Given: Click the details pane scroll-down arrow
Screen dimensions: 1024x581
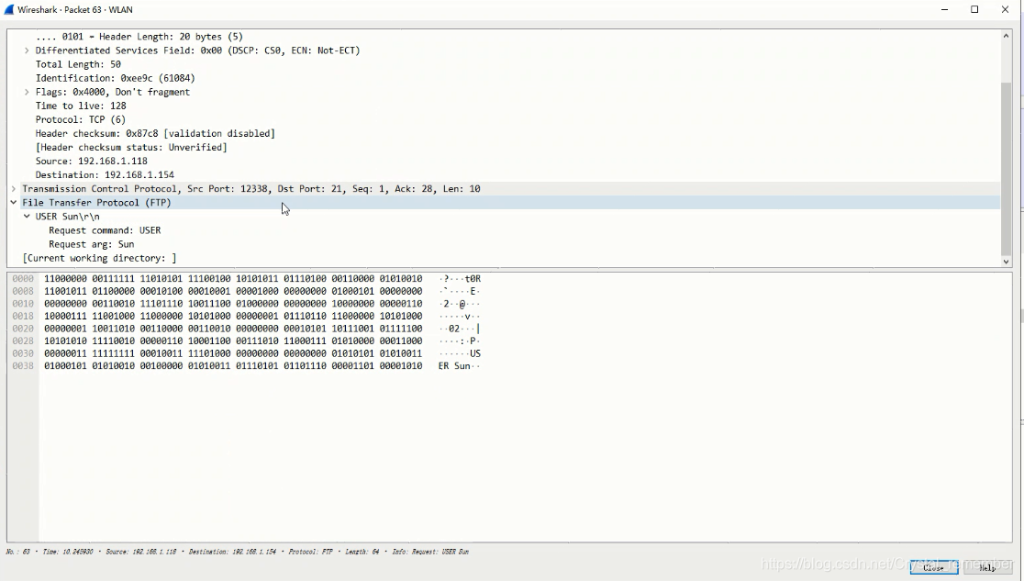Looking at the screenshot, I should click(1006, 261).
